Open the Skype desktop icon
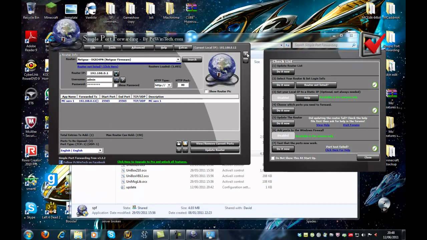 31,211
